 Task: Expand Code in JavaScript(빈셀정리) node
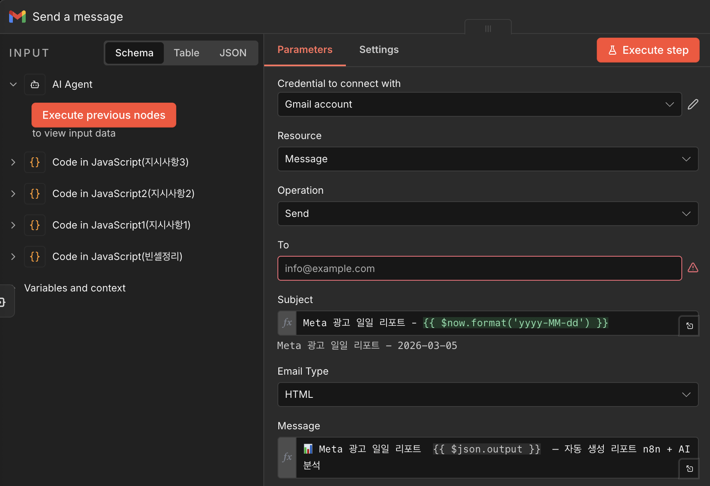[x=13, y=257]
